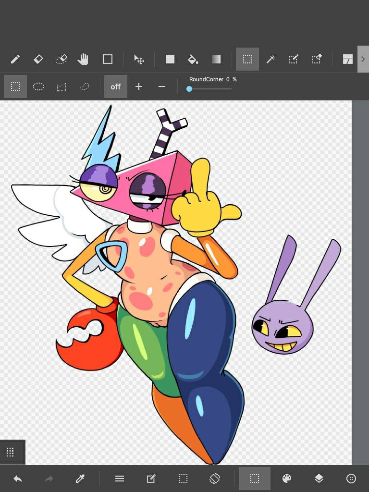
Task: Choose the Select Eraser tool
Action: [317, 59]
